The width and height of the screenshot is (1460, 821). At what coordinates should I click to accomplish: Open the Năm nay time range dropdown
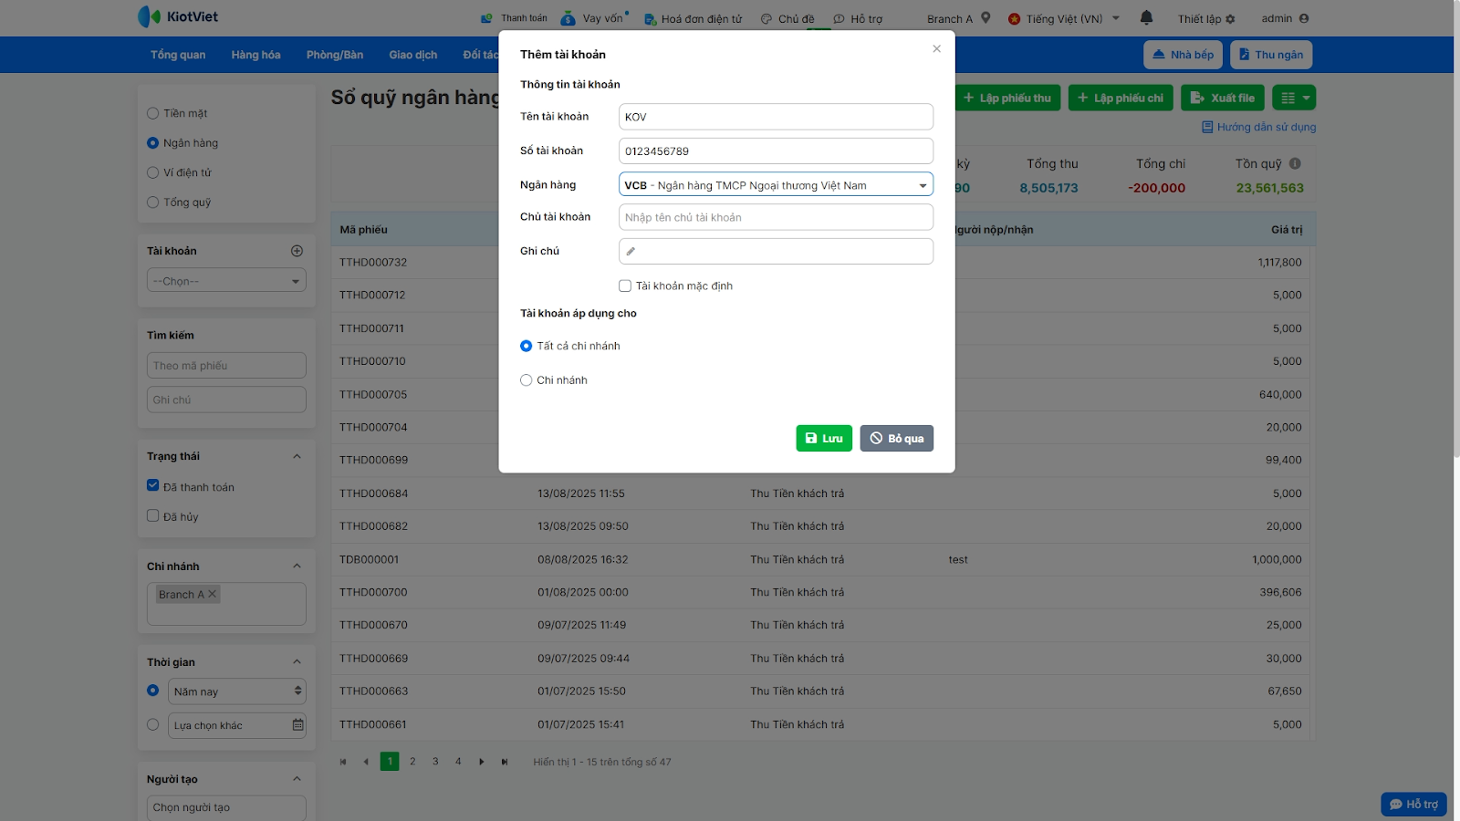[x=237, y=691]
